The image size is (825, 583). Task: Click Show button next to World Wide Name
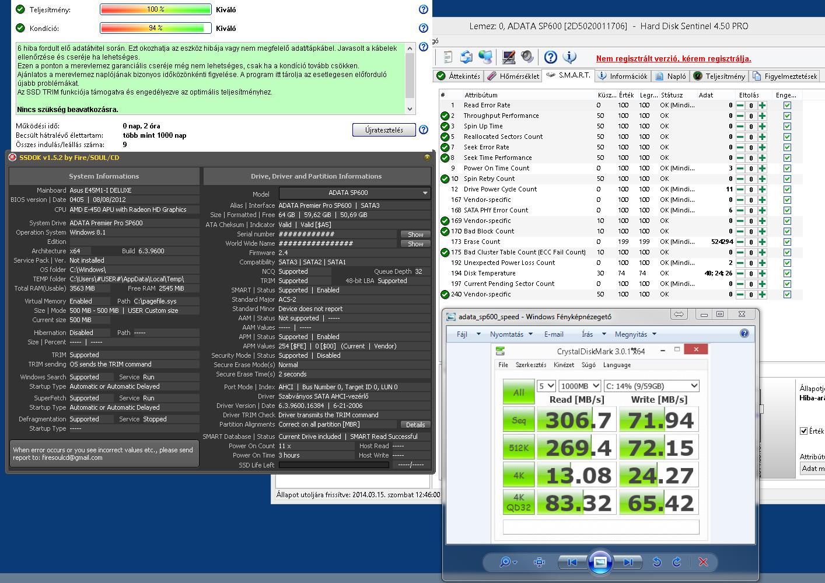coord(415,243)
